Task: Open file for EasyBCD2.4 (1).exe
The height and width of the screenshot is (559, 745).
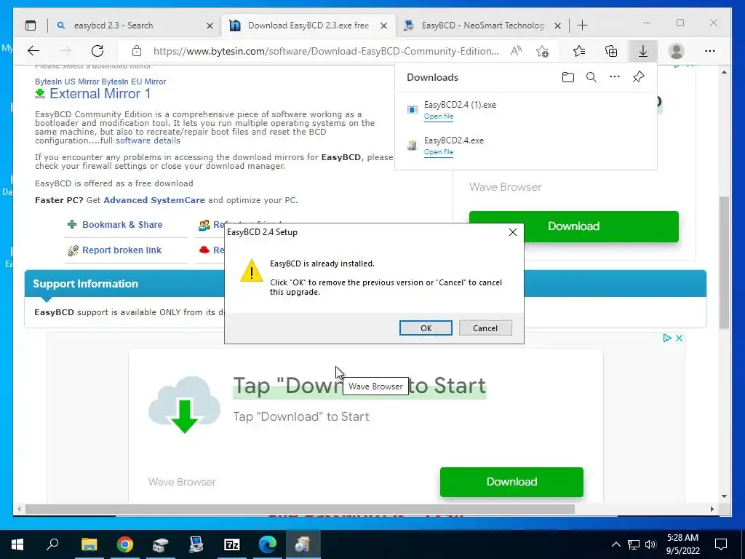Action: 439,116
